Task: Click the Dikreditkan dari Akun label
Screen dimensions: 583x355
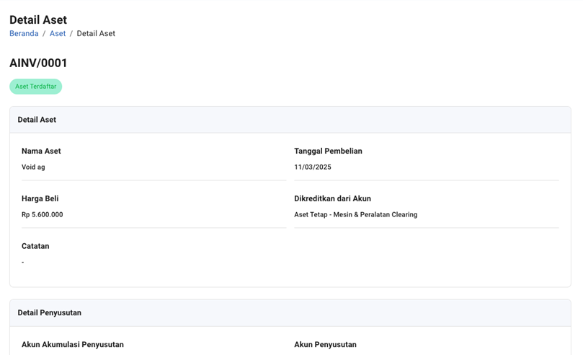Action: point(332,199)
